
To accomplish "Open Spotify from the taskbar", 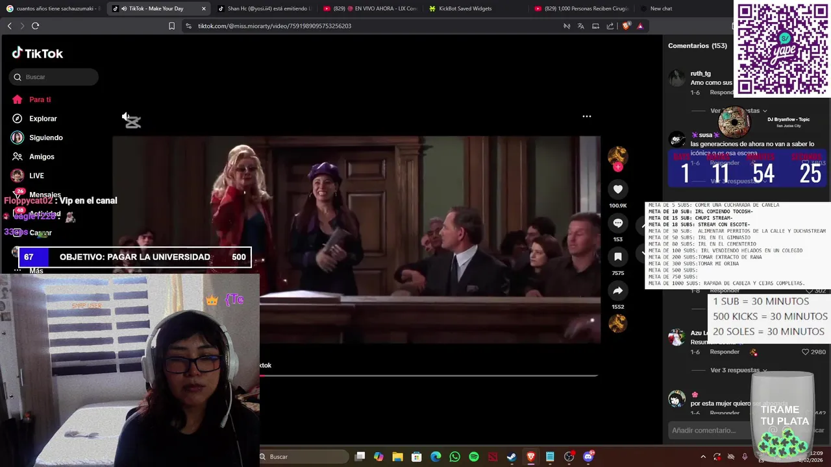I will (x=474, y=457).
